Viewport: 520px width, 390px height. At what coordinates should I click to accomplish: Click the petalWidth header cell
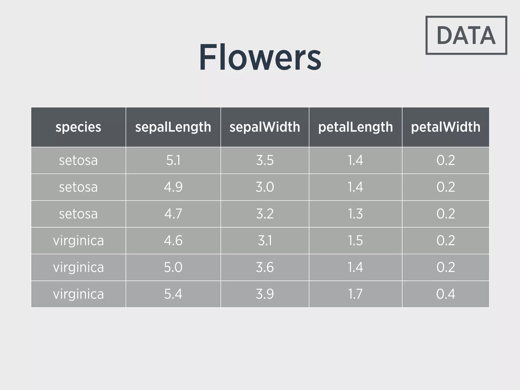(446, 127)
